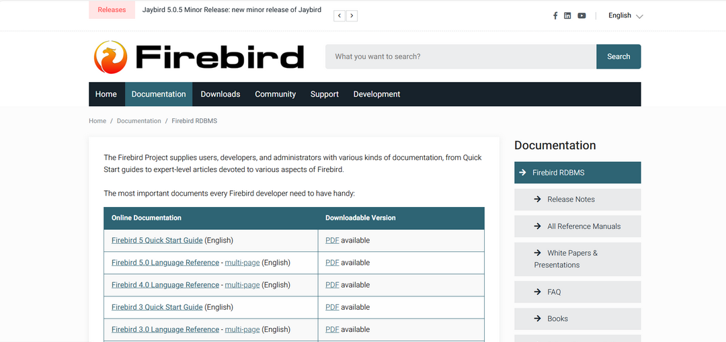Open the Facebook social icon

click(555, 15)
